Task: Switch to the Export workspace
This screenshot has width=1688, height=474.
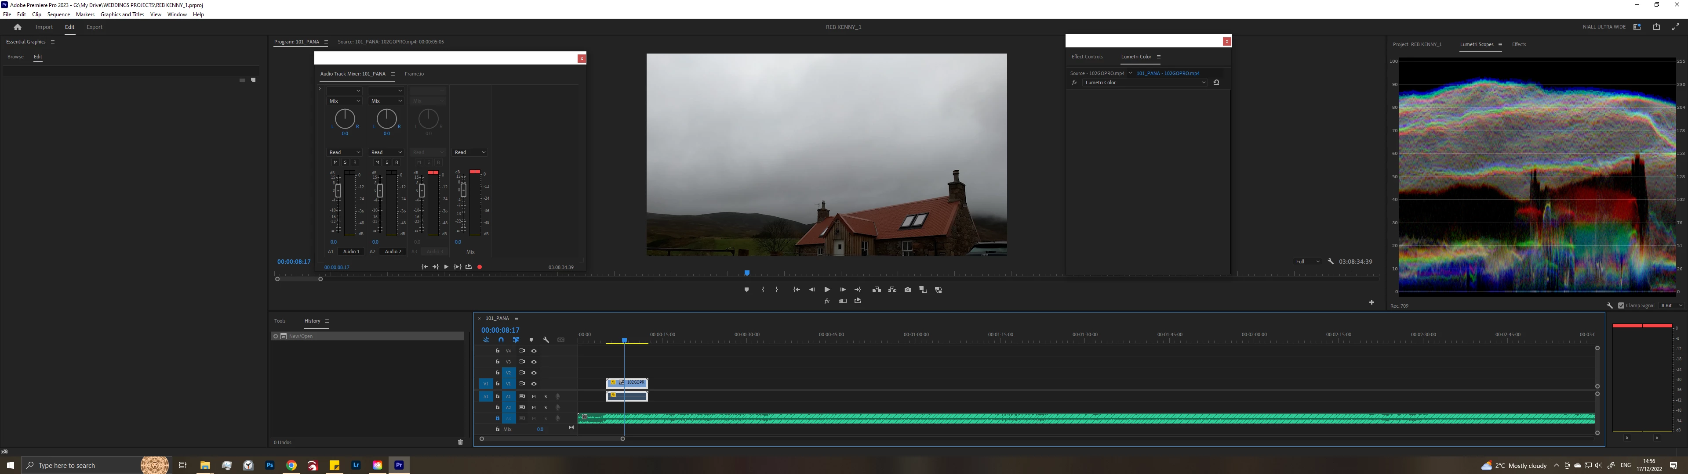Action: pos(95,27)
